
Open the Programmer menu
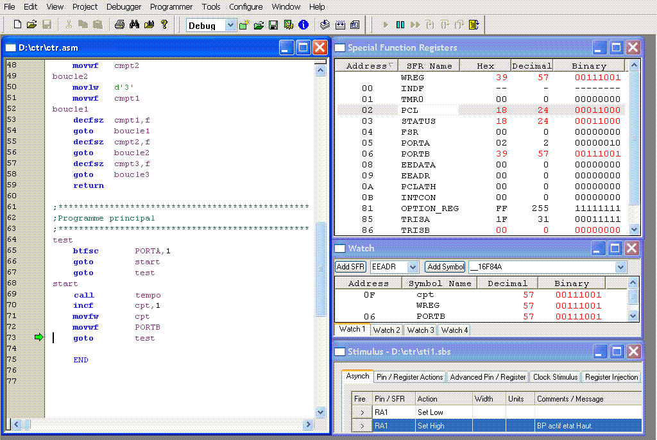(x=171, y=6)
